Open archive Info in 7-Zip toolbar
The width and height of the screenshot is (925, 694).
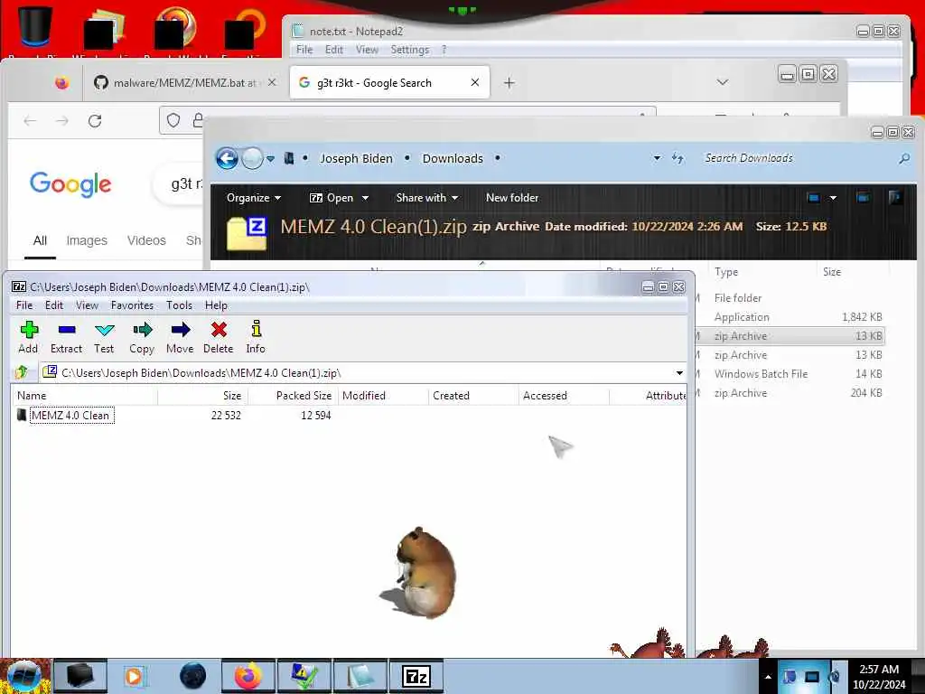[x=256, y=338]
